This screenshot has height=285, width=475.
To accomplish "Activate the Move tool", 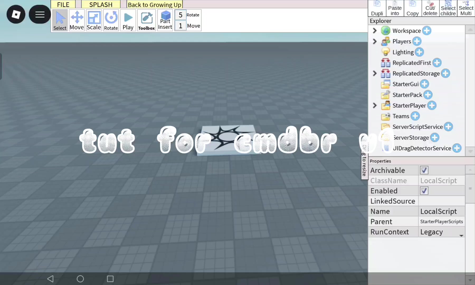I will tap(77, 20).
